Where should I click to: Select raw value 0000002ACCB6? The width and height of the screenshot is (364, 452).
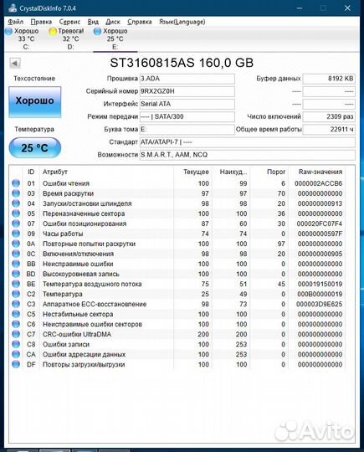[x=319, y=183]
